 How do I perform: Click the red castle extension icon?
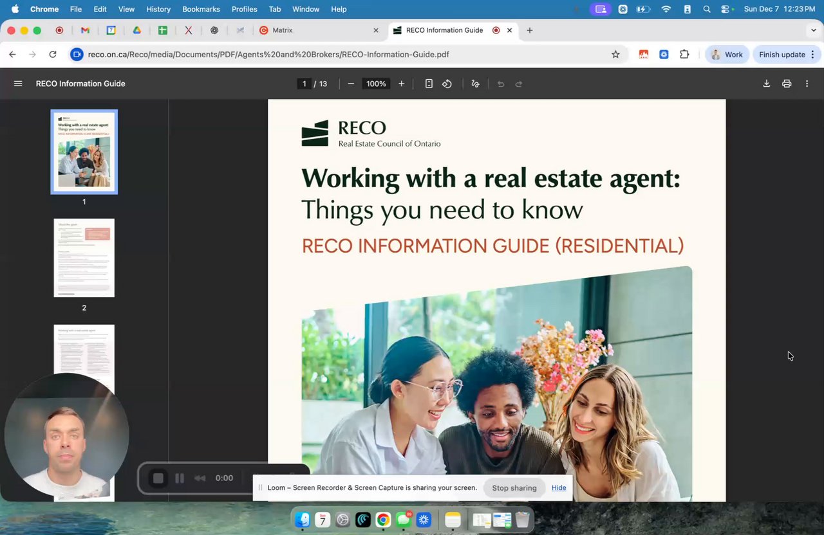pos(643,55)
